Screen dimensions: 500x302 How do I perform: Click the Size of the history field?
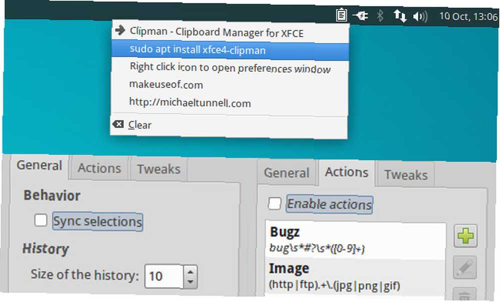(164, 276)
